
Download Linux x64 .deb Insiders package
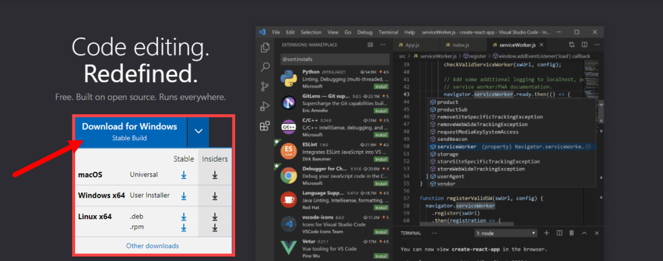coord(215,216)
